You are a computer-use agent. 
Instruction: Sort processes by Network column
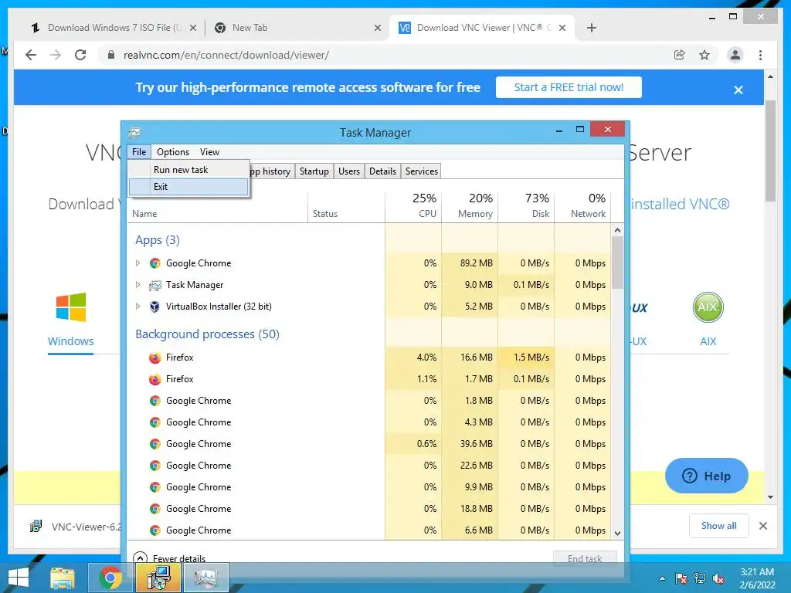(582, 205)
